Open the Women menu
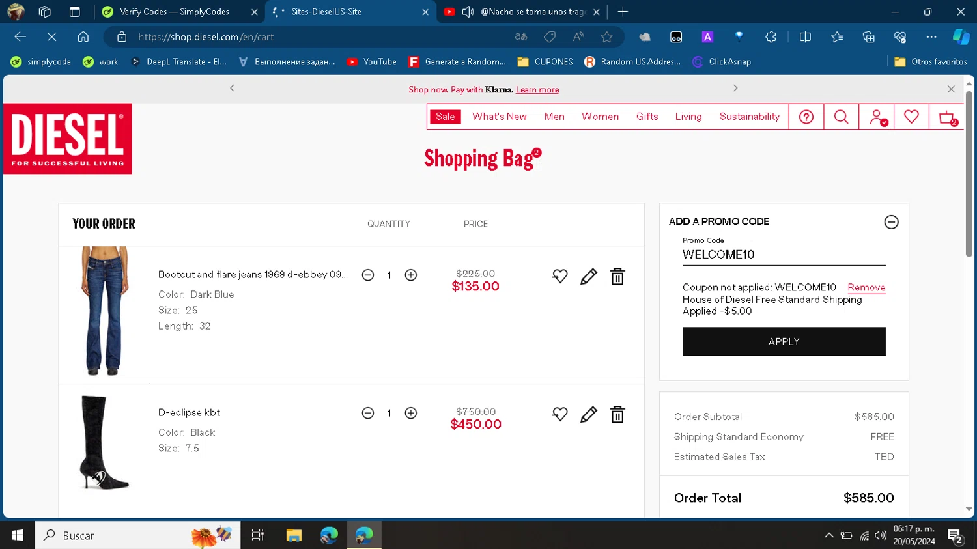The image size is (977, 549). point(600,117)
